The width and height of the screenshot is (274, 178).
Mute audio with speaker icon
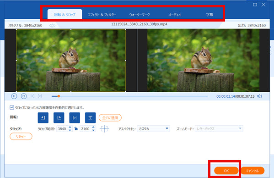pyautogui.click(x=259, y=96)
